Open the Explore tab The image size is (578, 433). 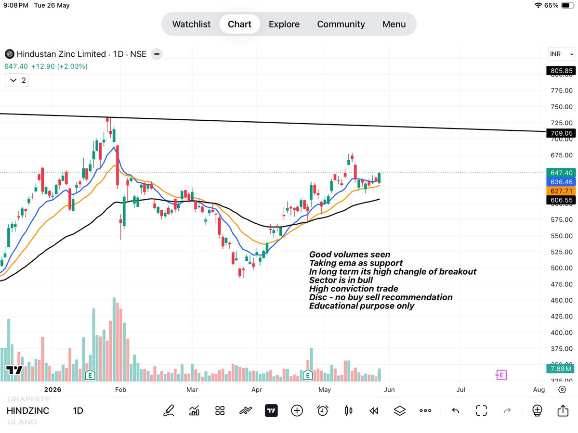pyautogui.click(x=284, y=24)
